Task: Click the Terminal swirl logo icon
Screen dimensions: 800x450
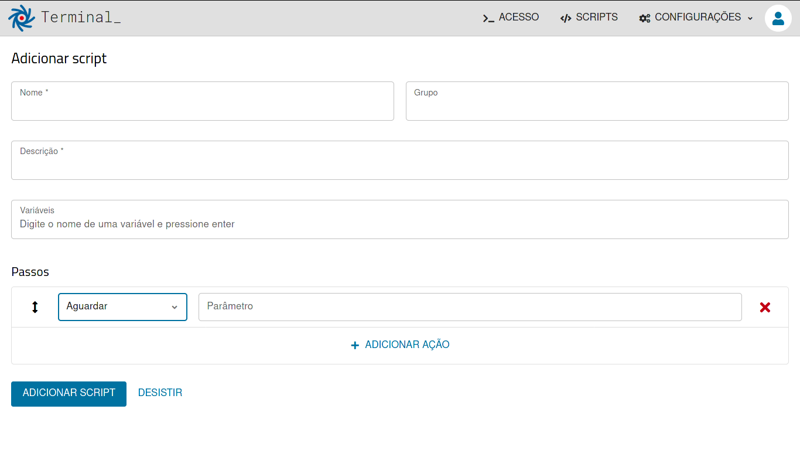Action: point(22,18)
